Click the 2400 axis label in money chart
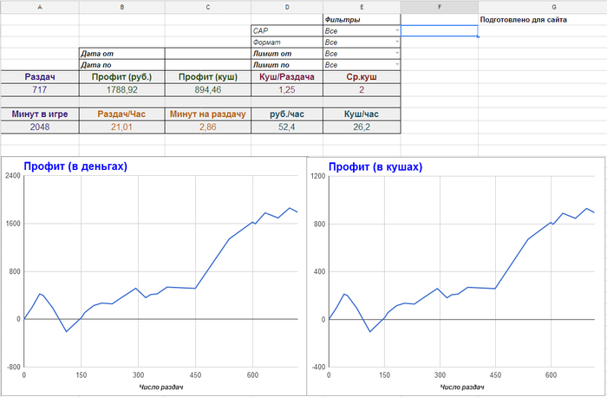This screenshot has height=397, width=607. click(x=13, y=176)
